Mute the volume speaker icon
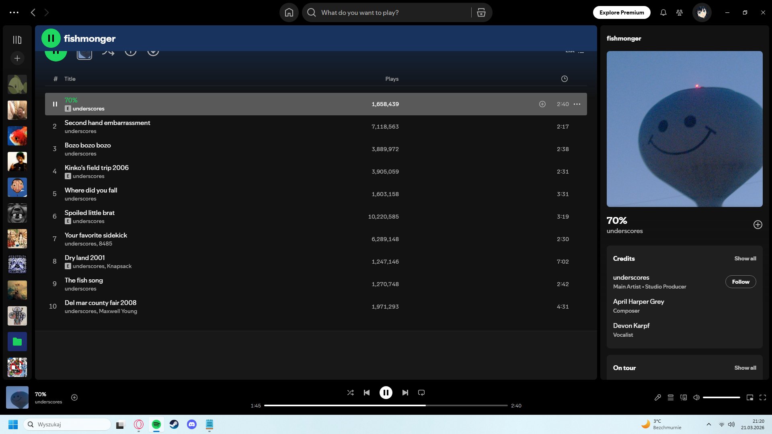 (696, 397)
